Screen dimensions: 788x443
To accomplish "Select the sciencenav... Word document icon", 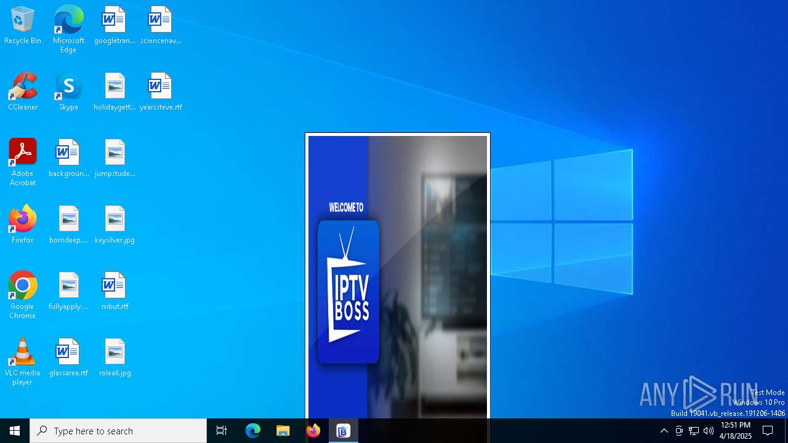I will tap(161, 25).
